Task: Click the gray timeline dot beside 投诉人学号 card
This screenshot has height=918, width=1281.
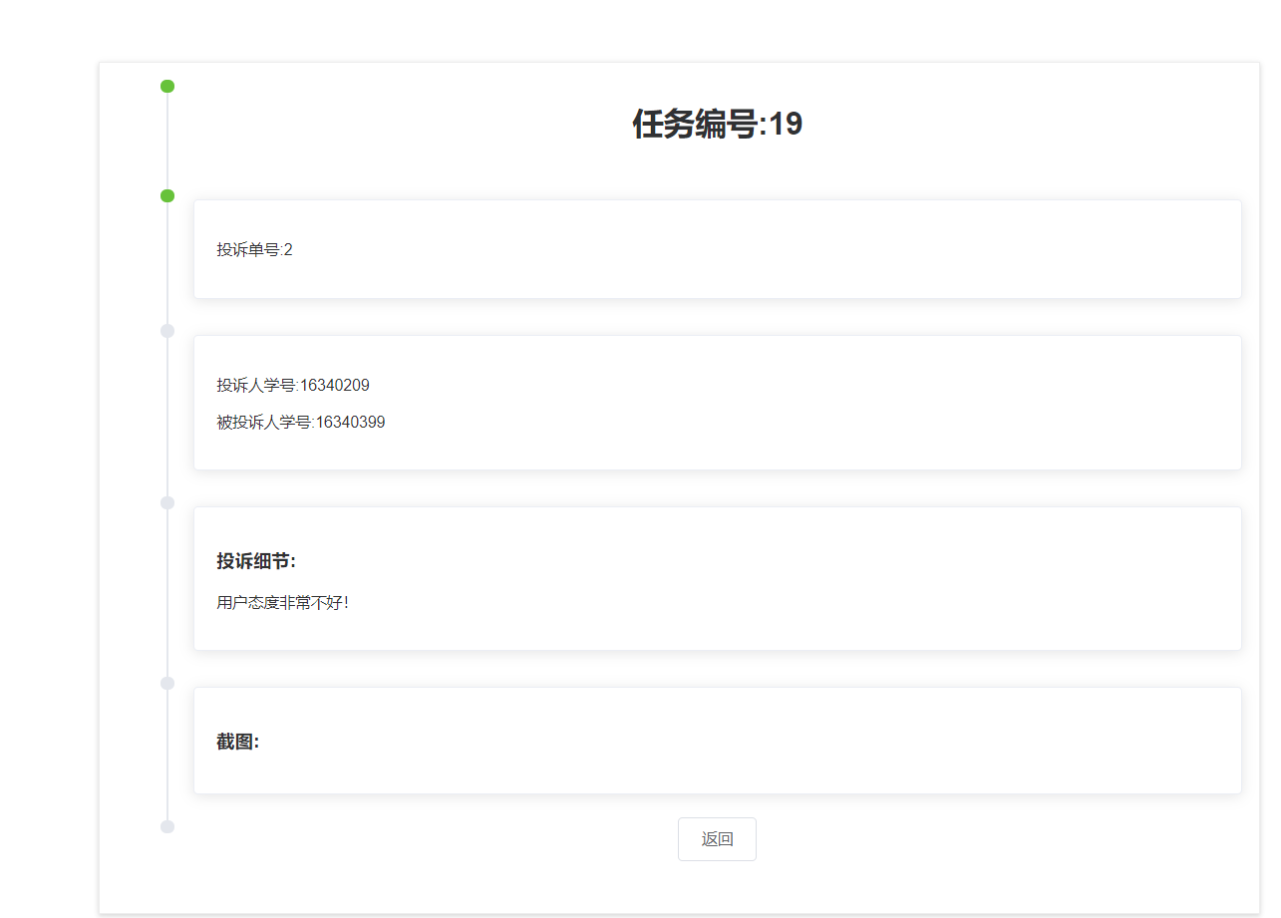Action: [x=167, y=331]
